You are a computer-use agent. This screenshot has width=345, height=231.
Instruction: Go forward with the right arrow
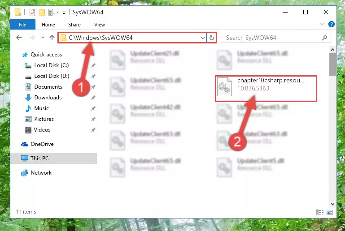(32, 38)
